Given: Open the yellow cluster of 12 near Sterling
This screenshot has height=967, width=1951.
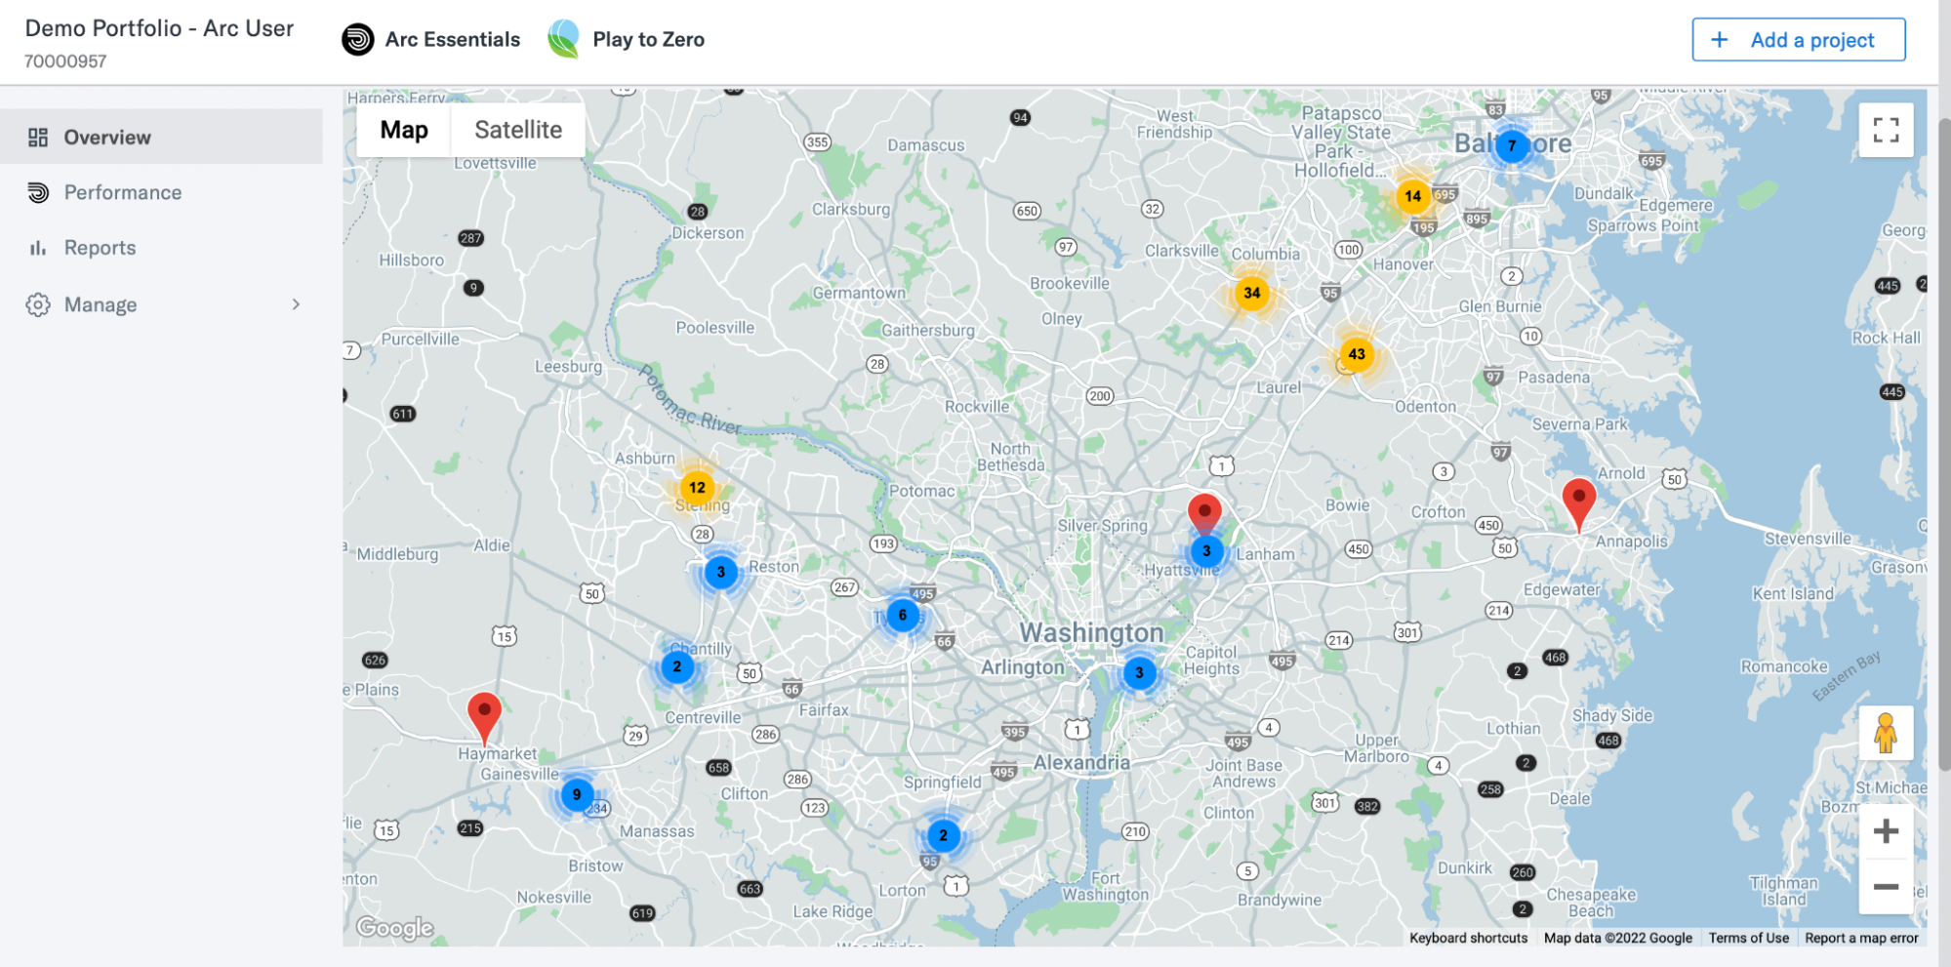Looking at the screenshot, I should click(x=697, y=487).
